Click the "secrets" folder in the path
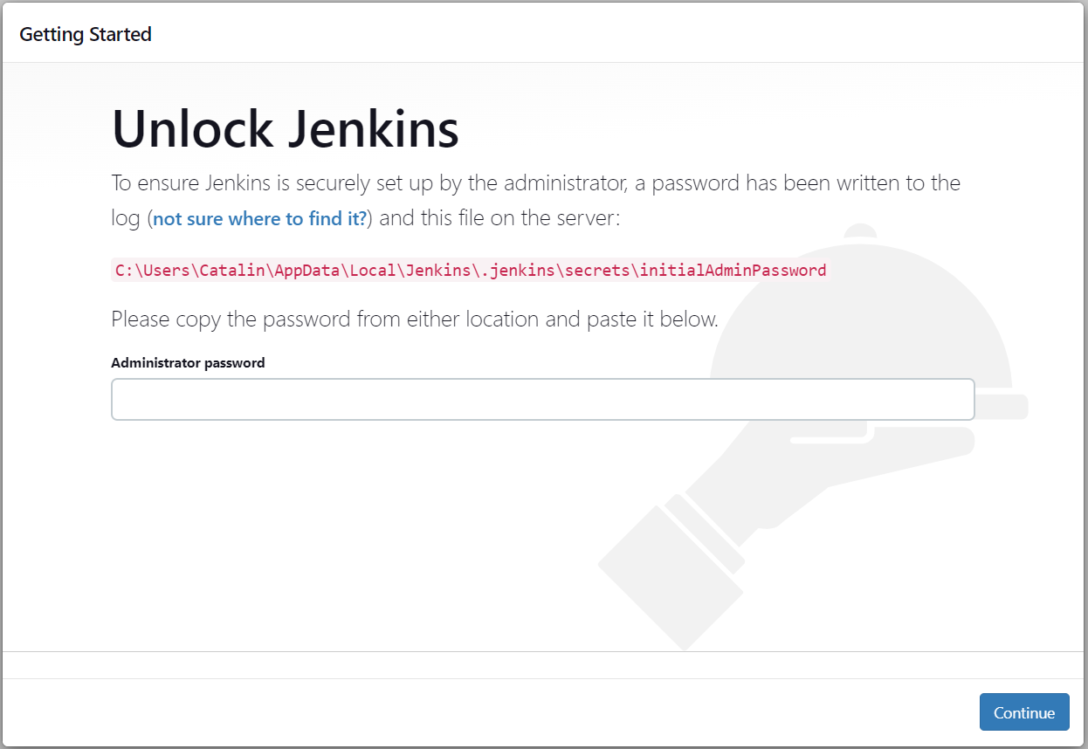1088x749 pixels. (597, 270)
